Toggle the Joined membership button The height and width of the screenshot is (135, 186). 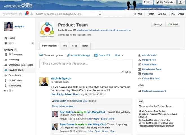173,24
